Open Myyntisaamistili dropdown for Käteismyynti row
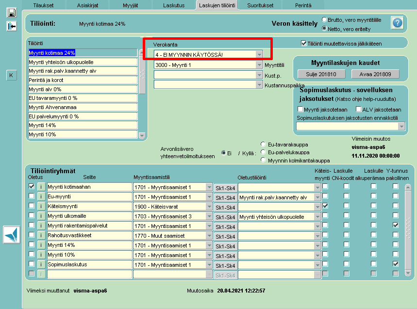The height and width of the screenshot is (309, 417). pos(209,207)
